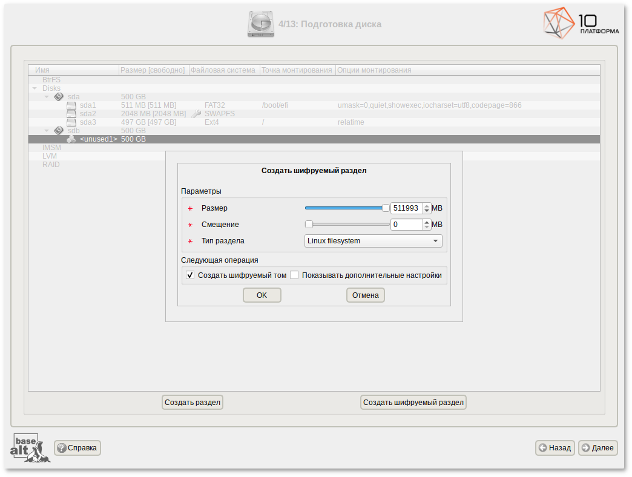Image resolution: width=632 pixels, height=477 pixels.
Task: Click the umask mount options text
Action: (430, 105)
